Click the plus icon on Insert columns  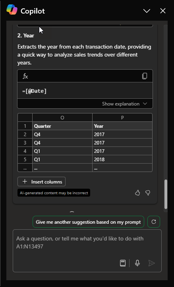pos(25,182)
